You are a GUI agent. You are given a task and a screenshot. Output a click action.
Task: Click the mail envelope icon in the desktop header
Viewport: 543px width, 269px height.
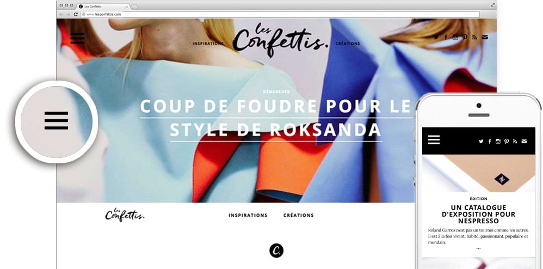click(485, 37)
